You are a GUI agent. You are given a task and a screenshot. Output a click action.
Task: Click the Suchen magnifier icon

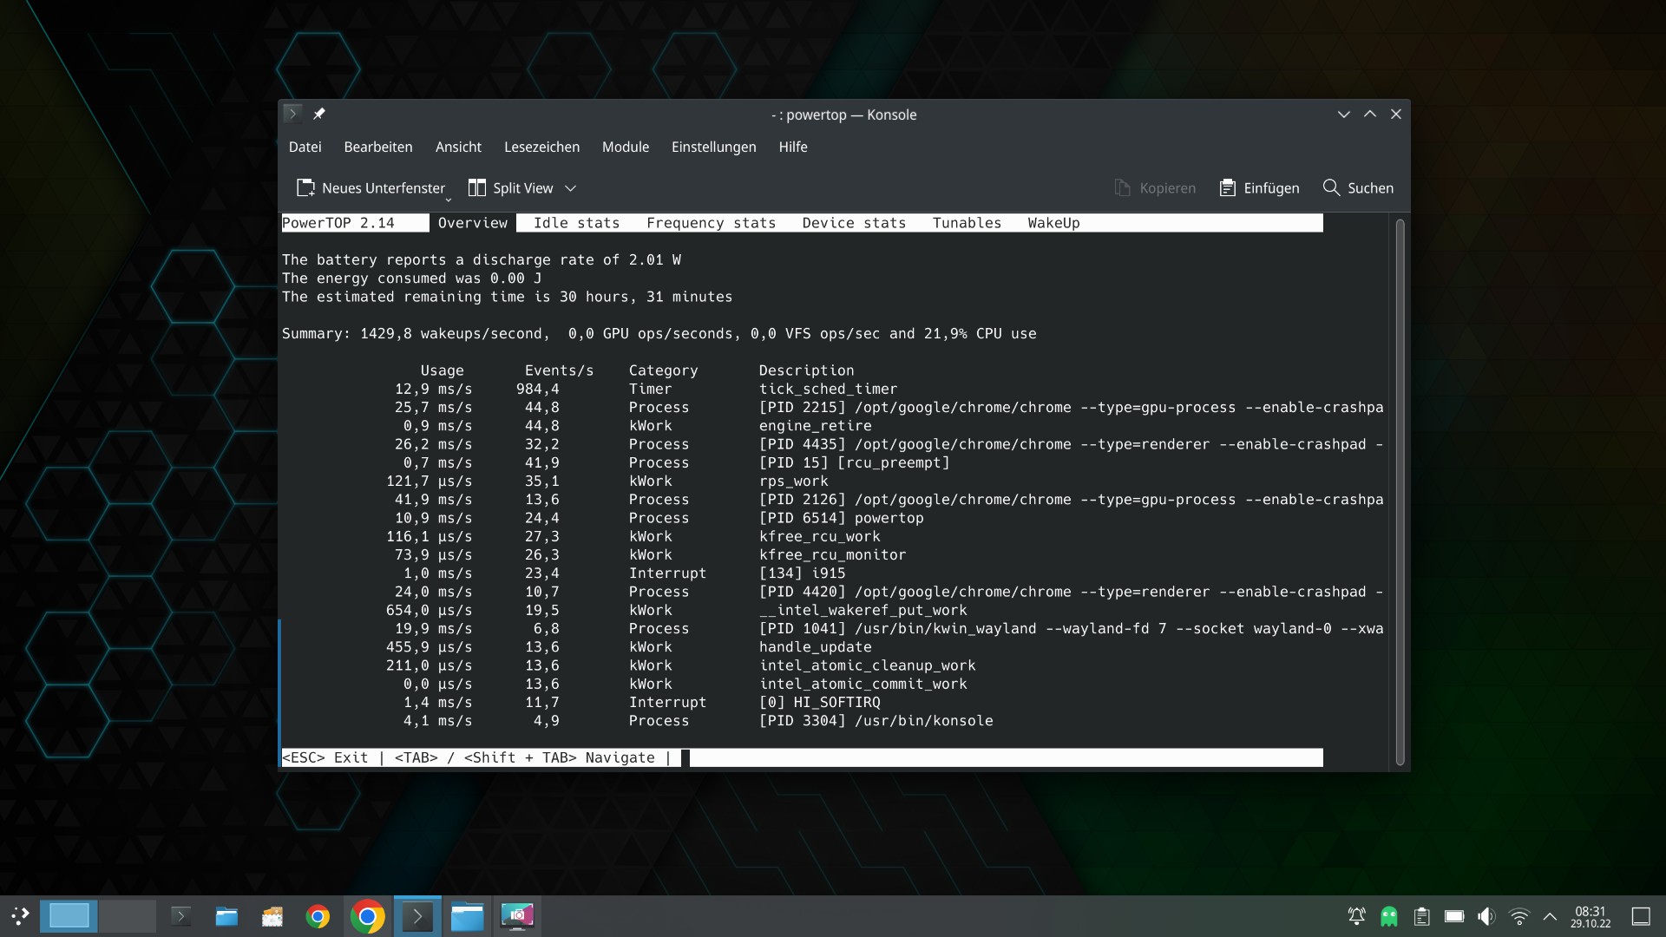click(x=1331, y=187)
